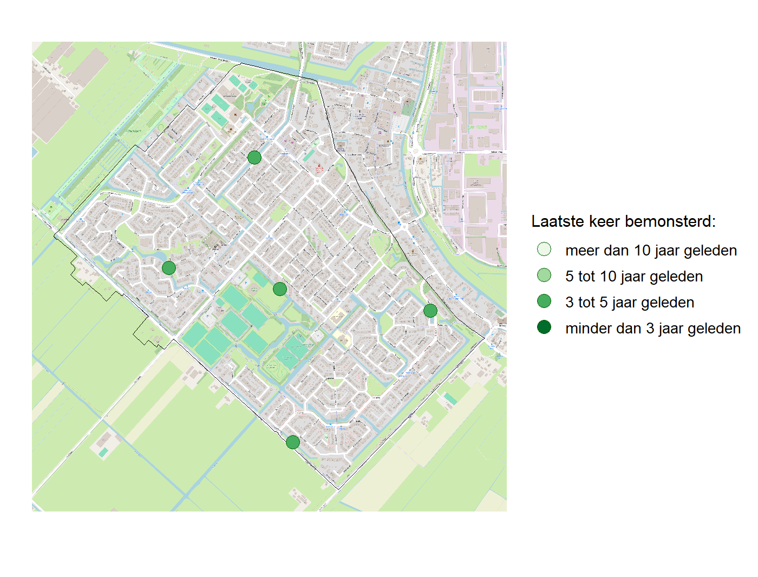The width and height of the screenshot is (758, 577).
Task: Click the easternmost green sample point marker
Action: click(x=430, y=311)
